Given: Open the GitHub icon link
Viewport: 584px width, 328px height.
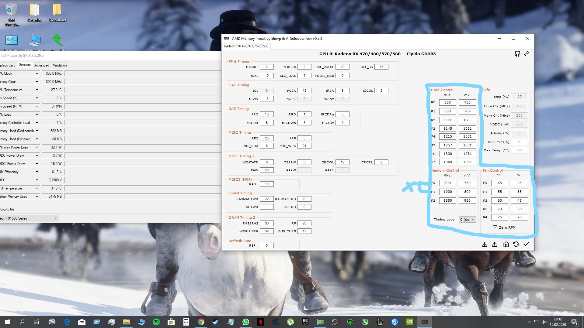Looking at the screenshot, I should [x=517, y=54].
